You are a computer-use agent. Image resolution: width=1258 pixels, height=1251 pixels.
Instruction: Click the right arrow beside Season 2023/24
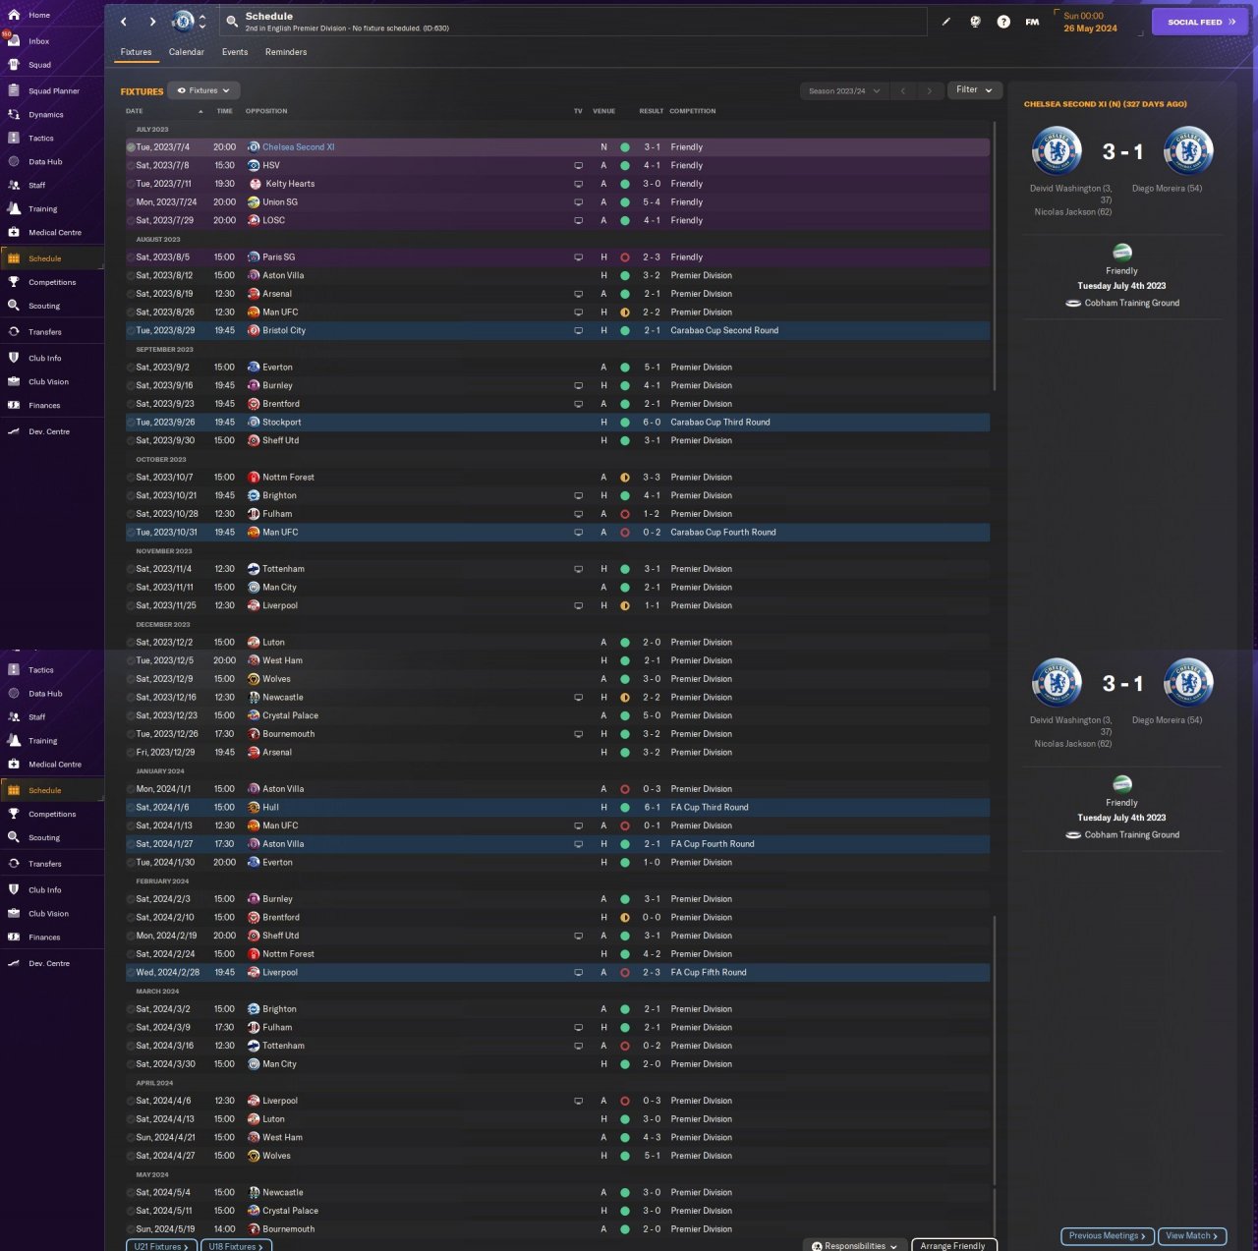(929, 91)
